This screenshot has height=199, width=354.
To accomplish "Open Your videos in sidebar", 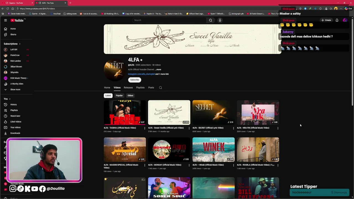I will [12, 127].
